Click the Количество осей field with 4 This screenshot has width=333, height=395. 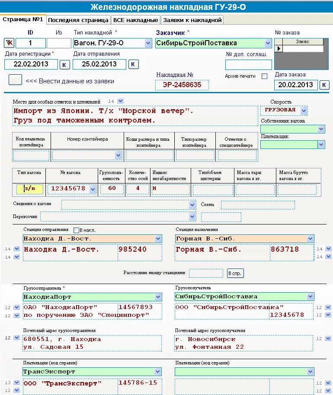(x=138, y=189)
